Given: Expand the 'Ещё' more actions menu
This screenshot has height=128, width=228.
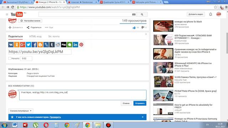Looking at the screenshot, I should (49, 27).
